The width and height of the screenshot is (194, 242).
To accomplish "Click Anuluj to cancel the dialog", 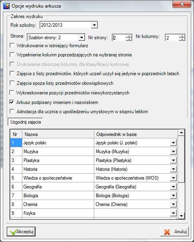I will coord(174,232).
